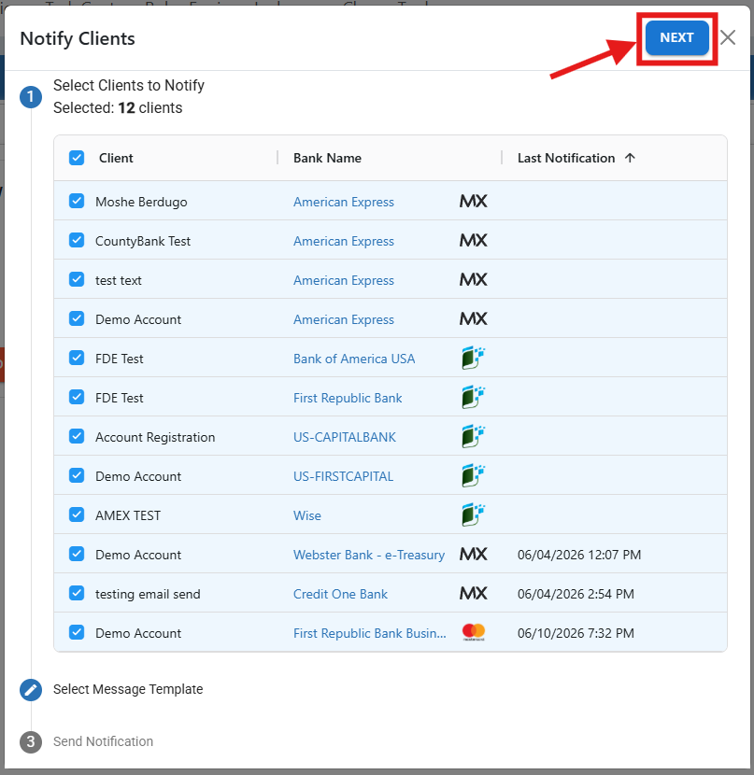
Task: Click the NEXT button
Action: 676,37
